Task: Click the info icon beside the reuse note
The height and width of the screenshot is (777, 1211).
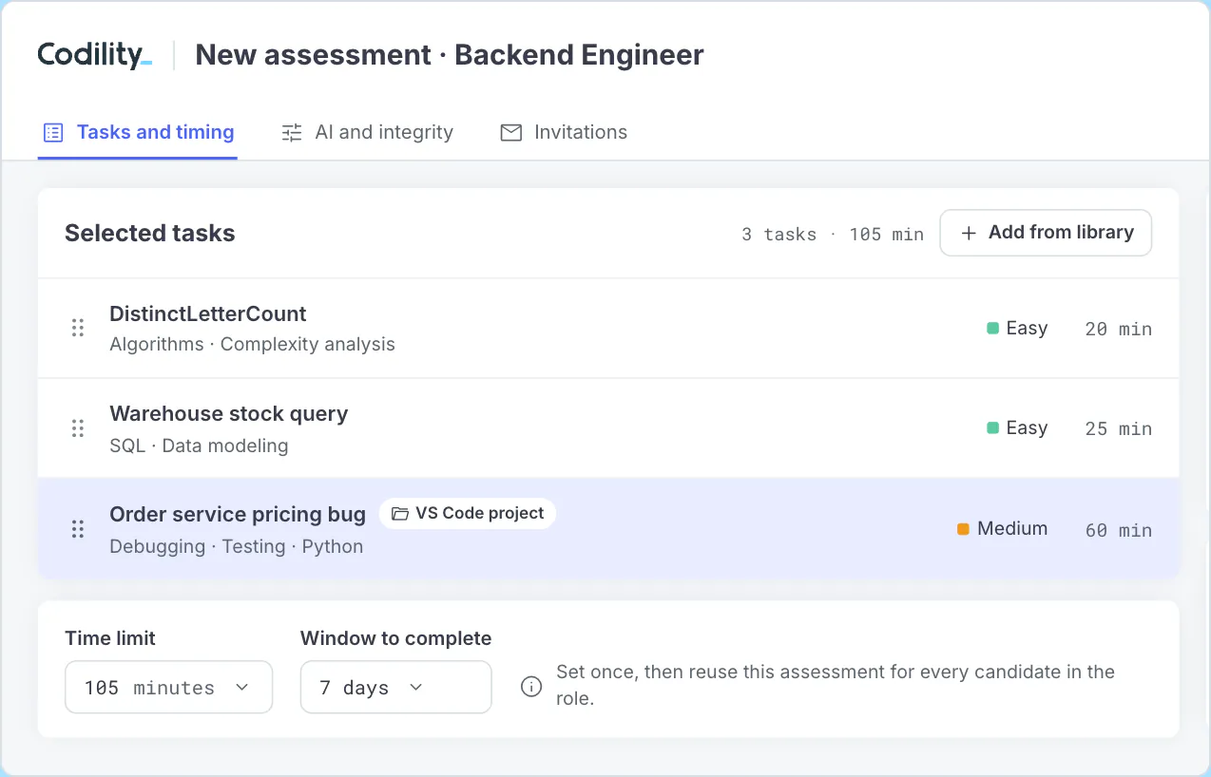Action: 531,687
